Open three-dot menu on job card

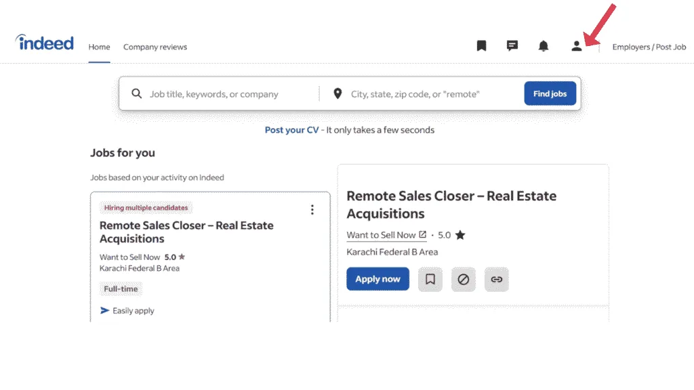tap(312, 210)
